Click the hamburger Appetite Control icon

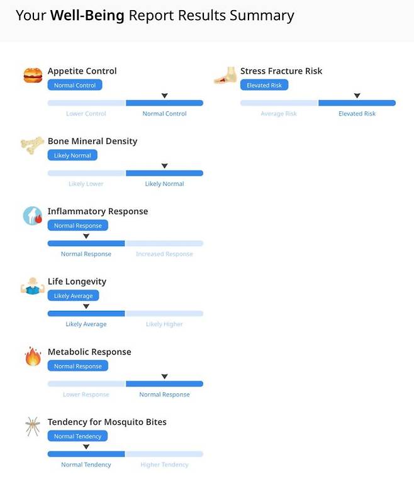click(33, 76)
